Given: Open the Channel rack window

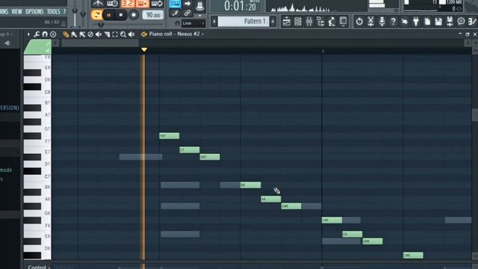Looking at the screenshot, I should click(x=298, y=22).
